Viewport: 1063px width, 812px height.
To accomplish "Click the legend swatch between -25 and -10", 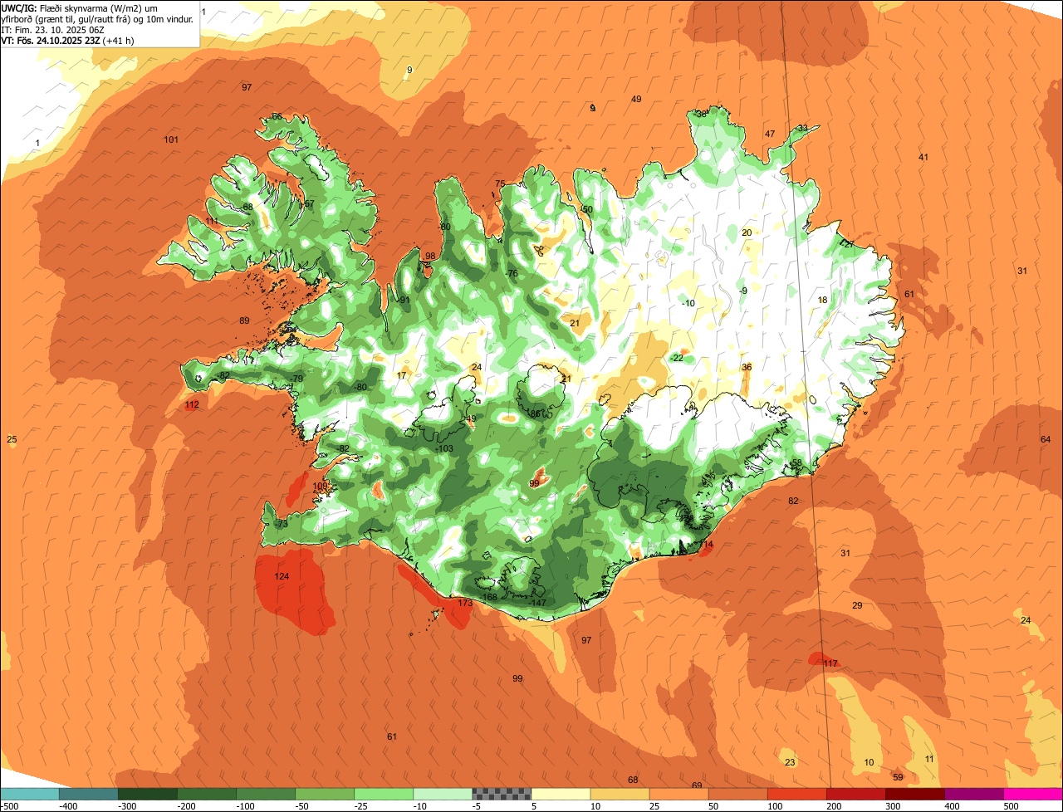I will (383, 793).
